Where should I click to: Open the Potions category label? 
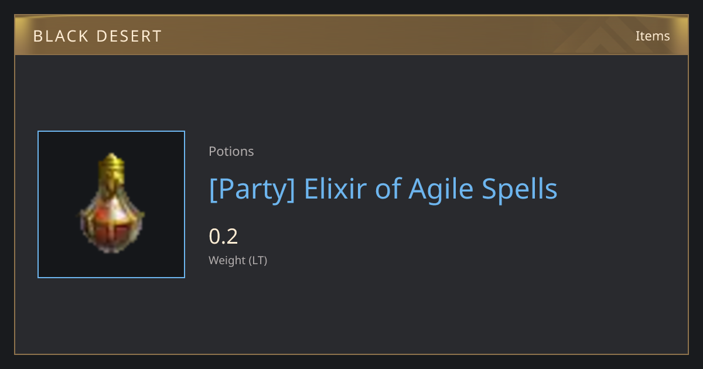click(x=231, y=151)
